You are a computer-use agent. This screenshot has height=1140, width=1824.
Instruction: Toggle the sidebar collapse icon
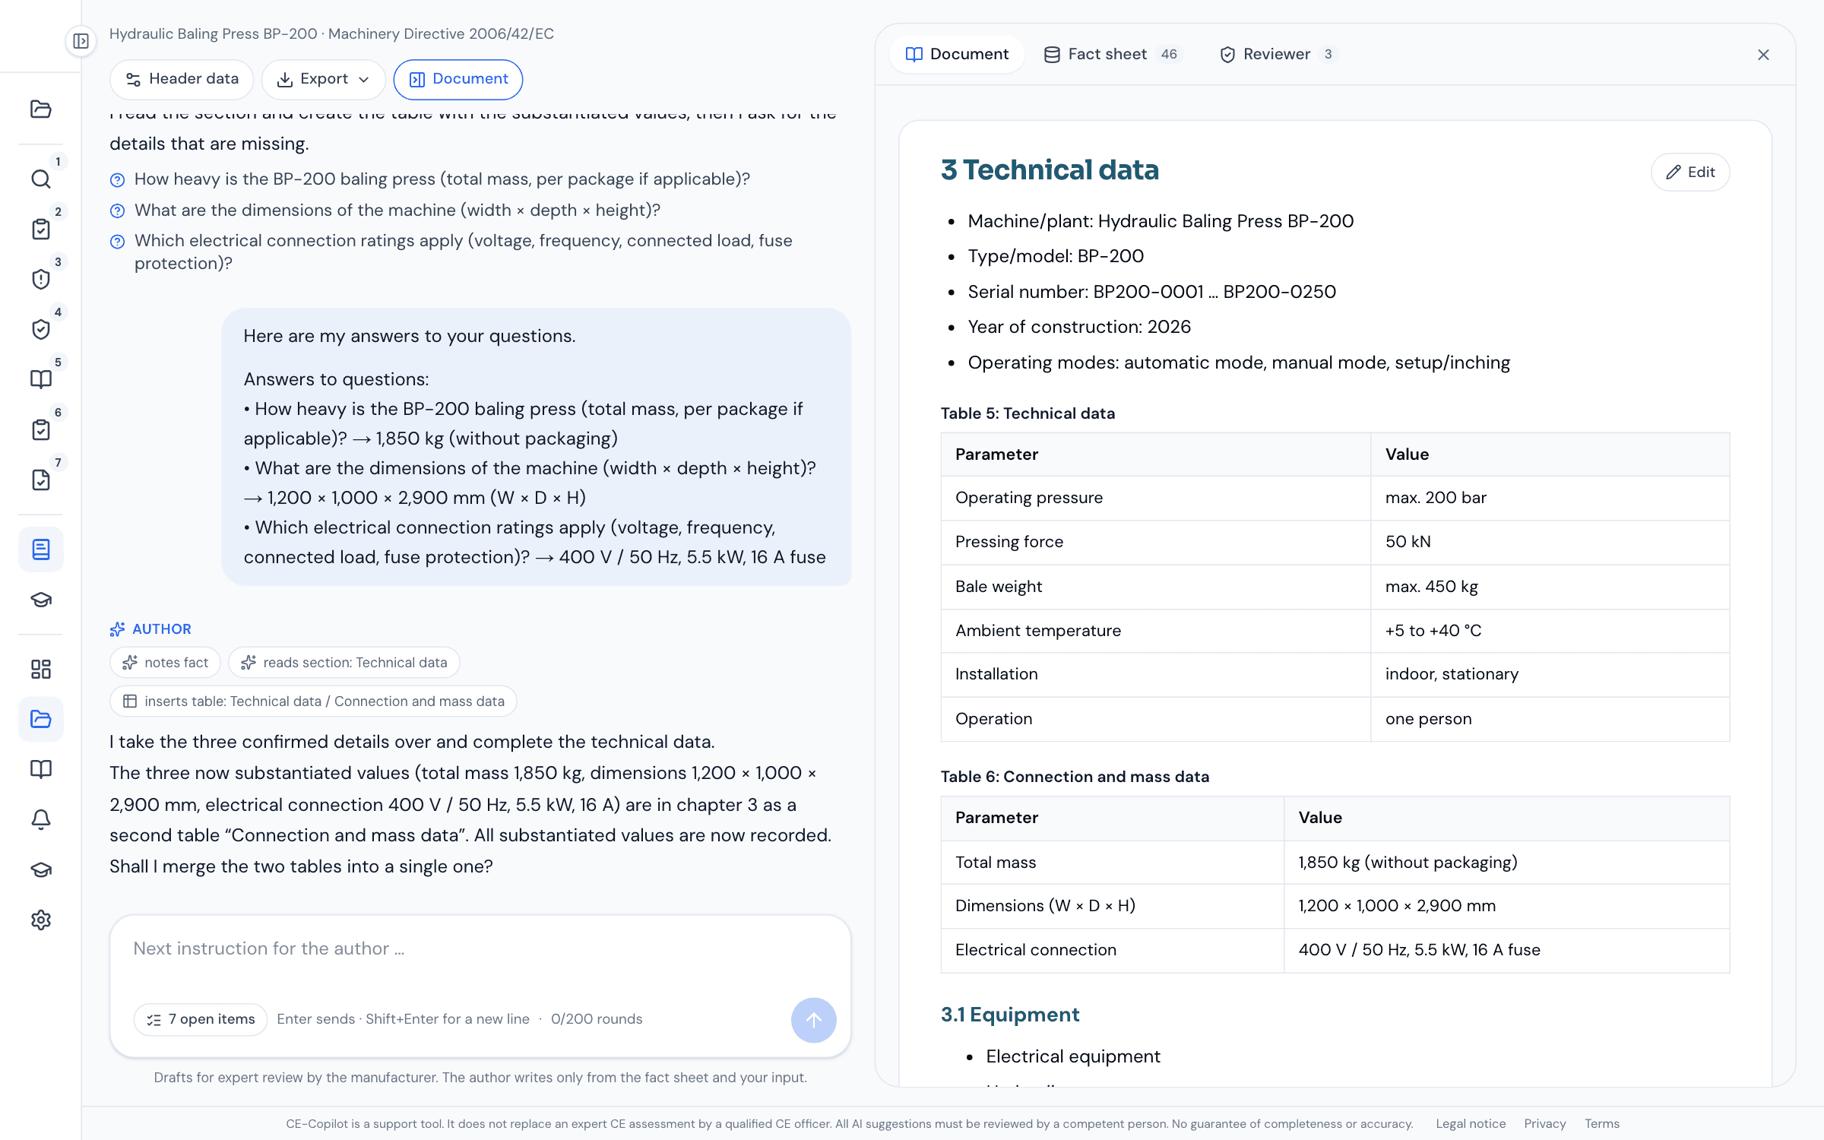coord(81,41)
